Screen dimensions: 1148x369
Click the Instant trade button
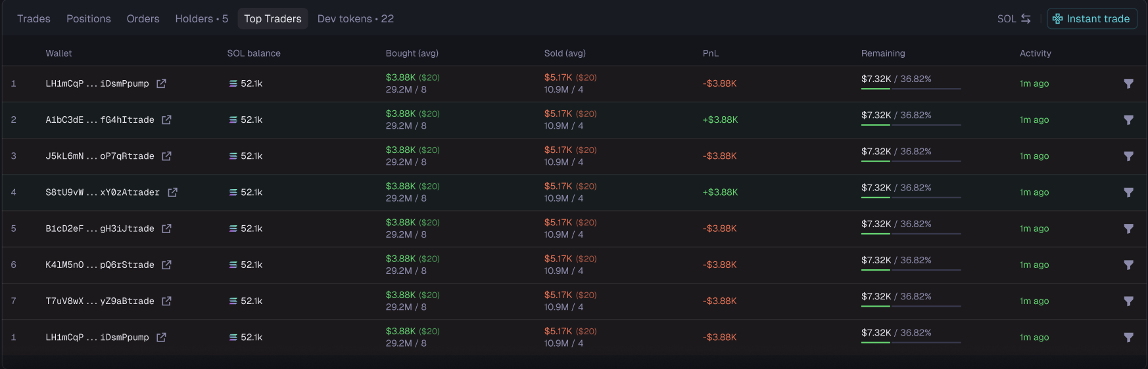(1091, 19)
